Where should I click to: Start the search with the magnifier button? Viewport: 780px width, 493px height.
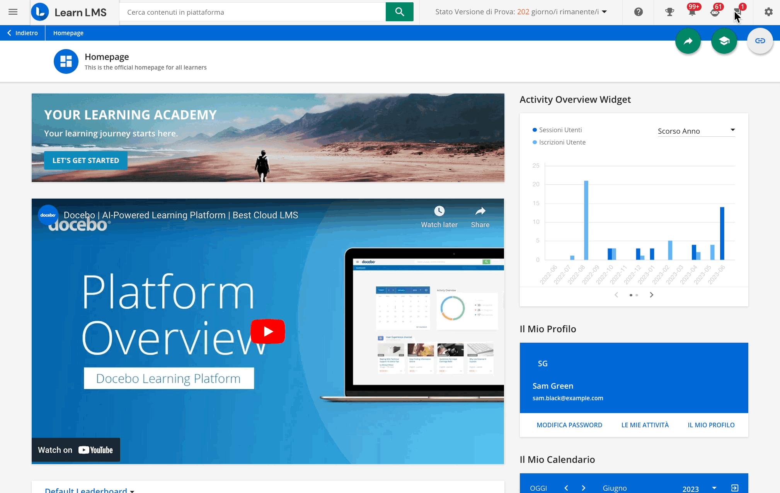pyautogui.click(x=399, y=12)
